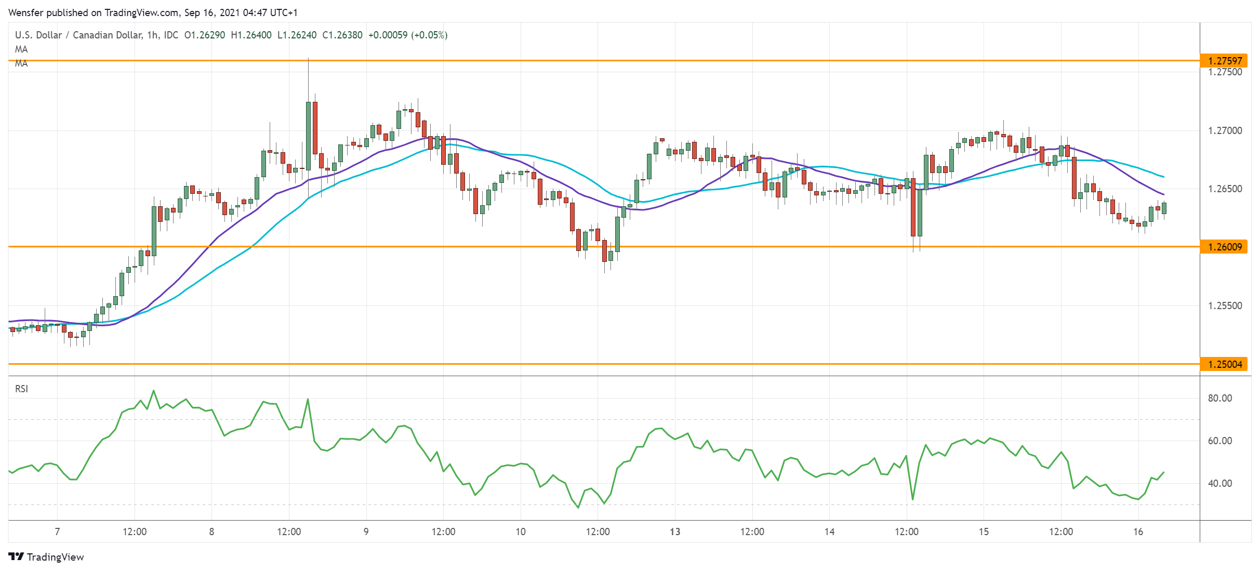Click date 10 on the time axis

click(520, 532)
